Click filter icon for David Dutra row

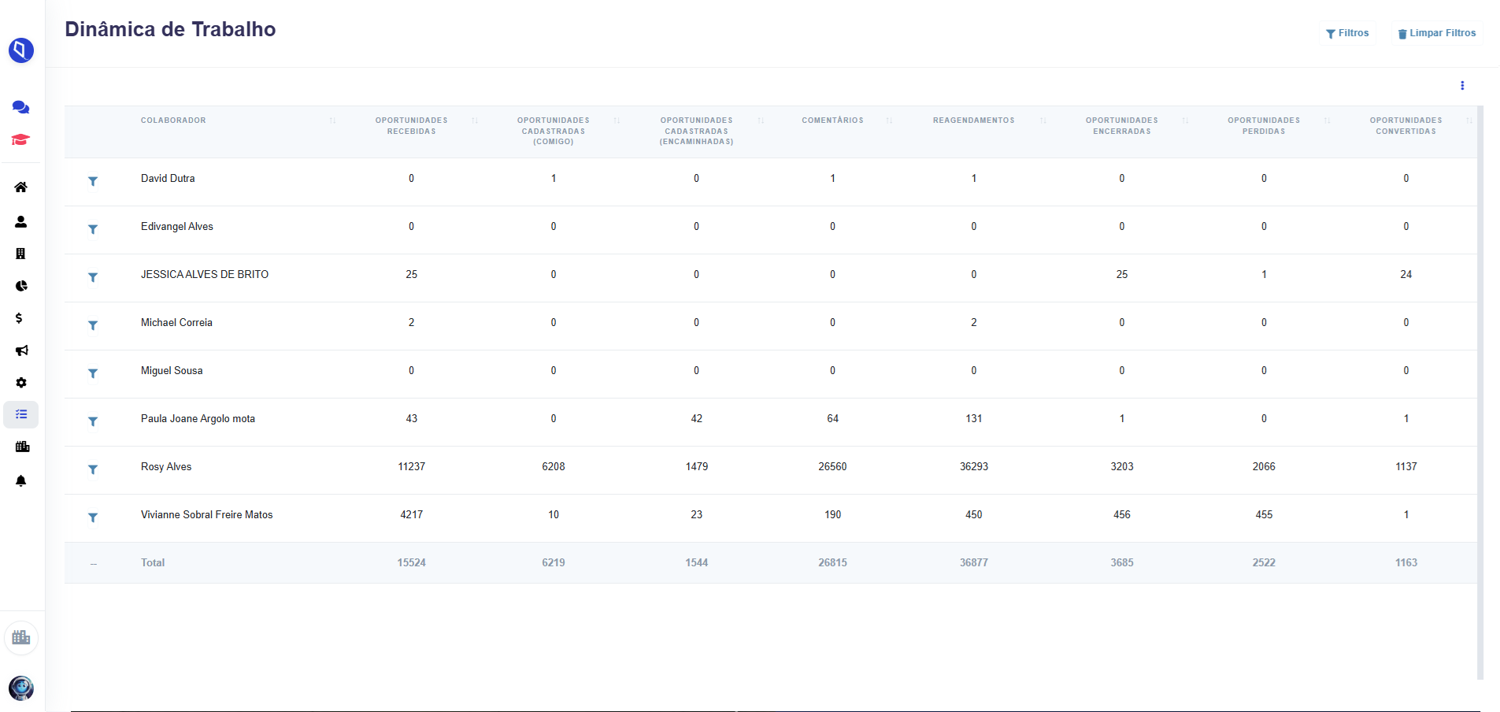click(x=93, y=181)
